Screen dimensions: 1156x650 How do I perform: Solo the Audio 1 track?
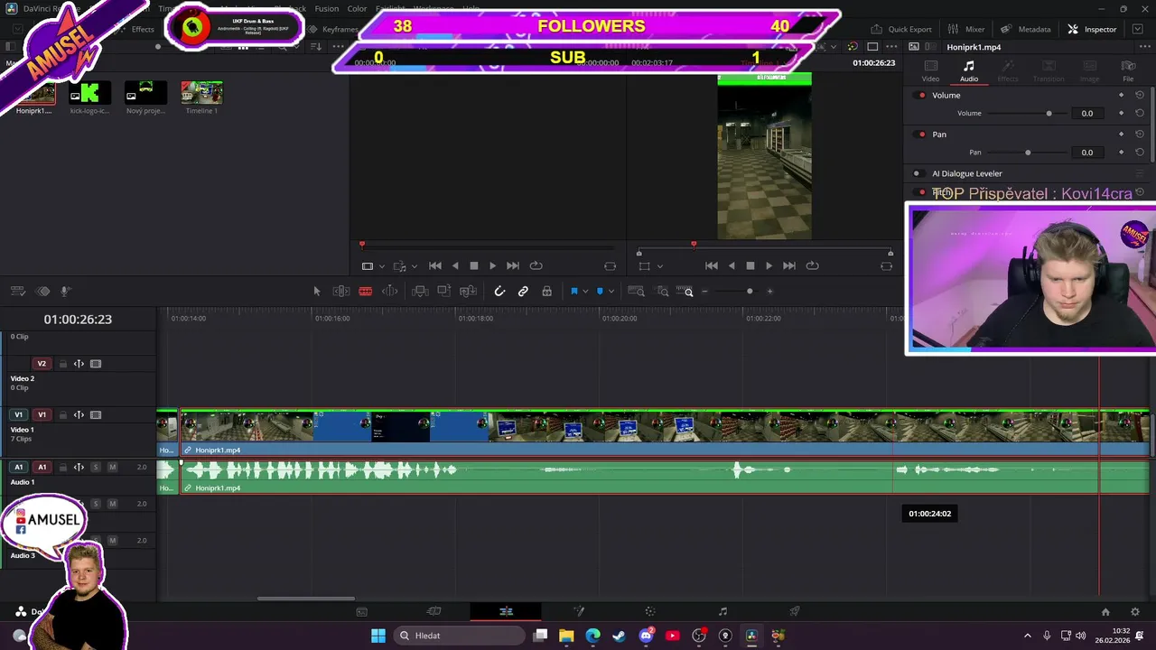[96, 467]
